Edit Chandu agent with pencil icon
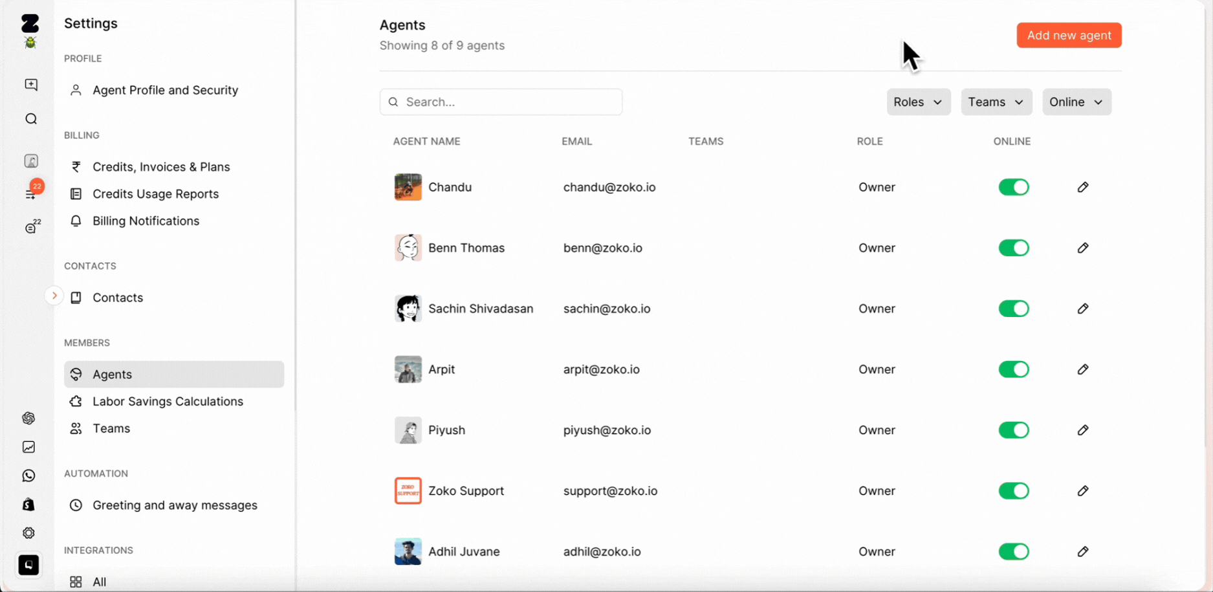 click(x=1083, y=187)
